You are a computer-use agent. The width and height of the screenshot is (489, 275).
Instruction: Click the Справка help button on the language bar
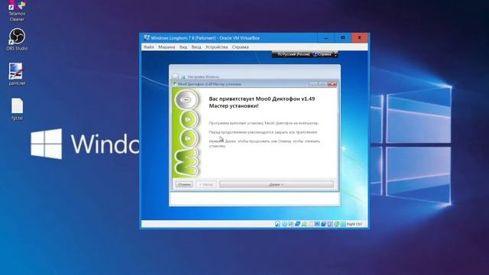pos(322,54)
